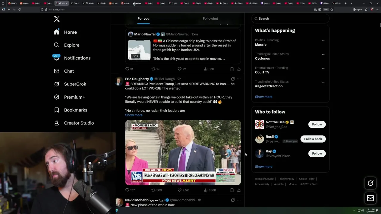Click the X logo icon
381x214 pixels.
pyautogui.click(x=57, y=19)
